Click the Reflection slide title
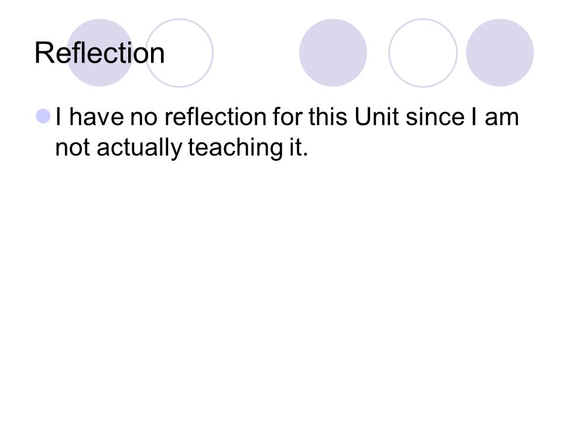The width and height of the screenshot is (562, 421). click(x=100, y=53)
